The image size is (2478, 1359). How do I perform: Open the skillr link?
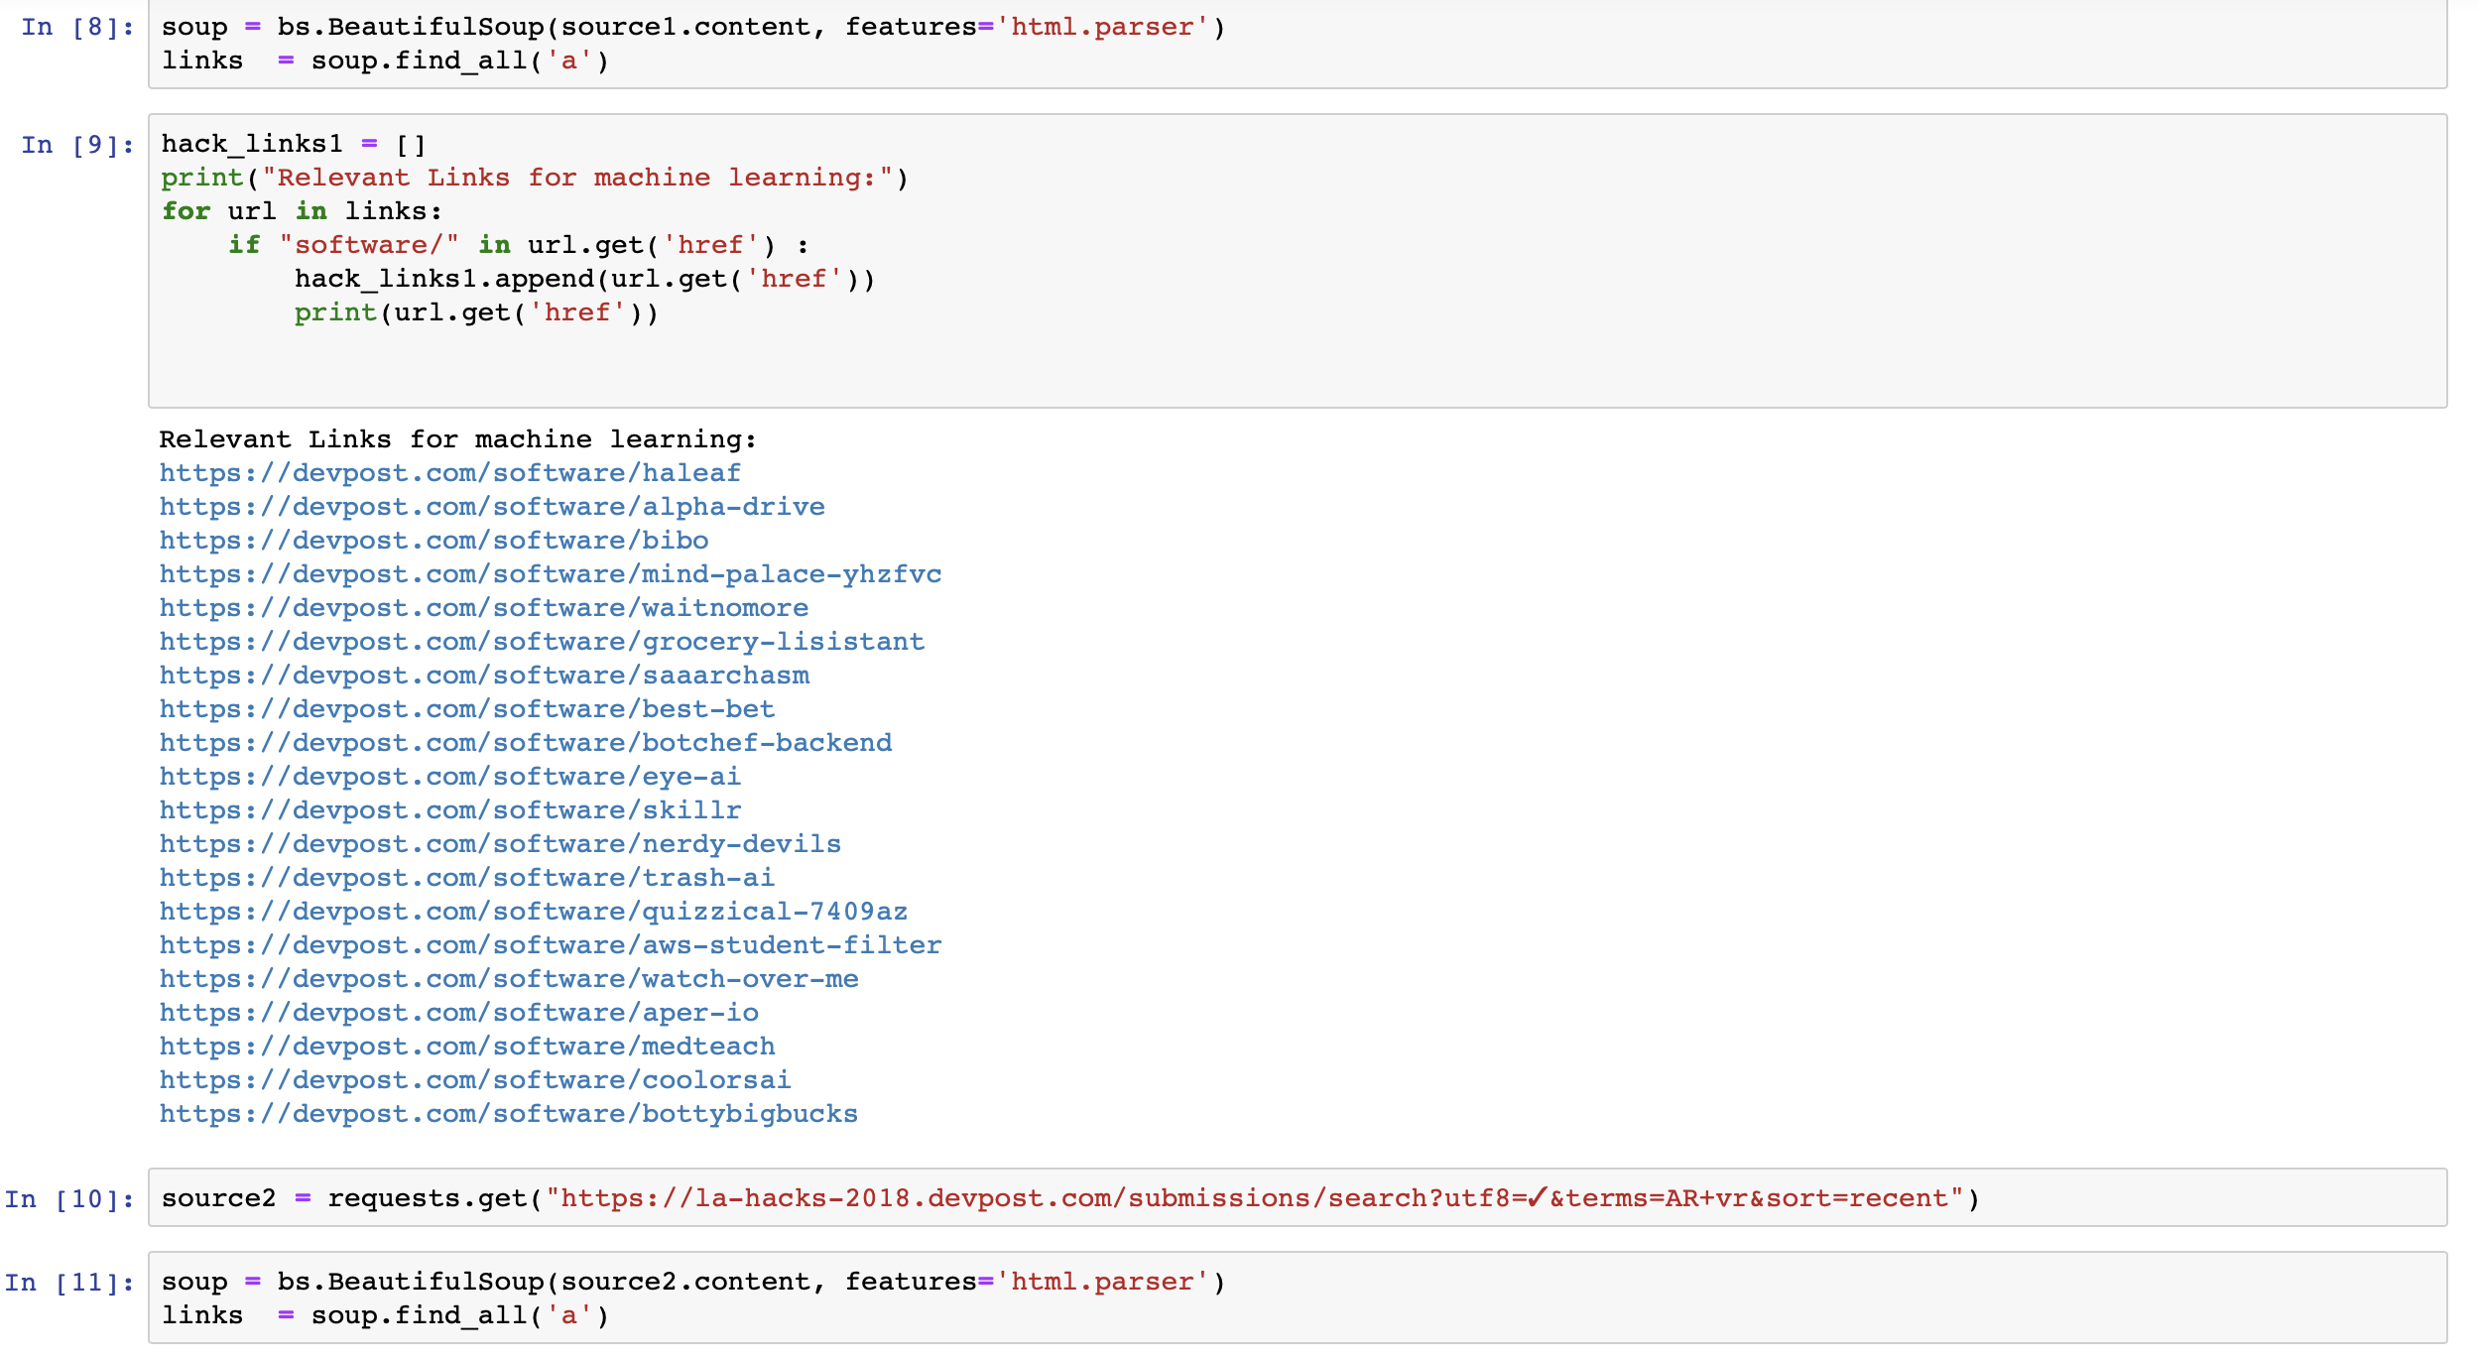(x=449, y=810)
